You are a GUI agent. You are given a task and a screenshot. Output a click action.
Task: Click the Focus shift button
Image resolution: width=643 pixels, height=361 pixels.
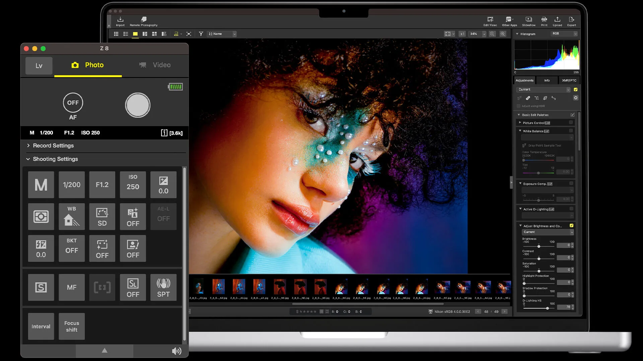point(71,326)
